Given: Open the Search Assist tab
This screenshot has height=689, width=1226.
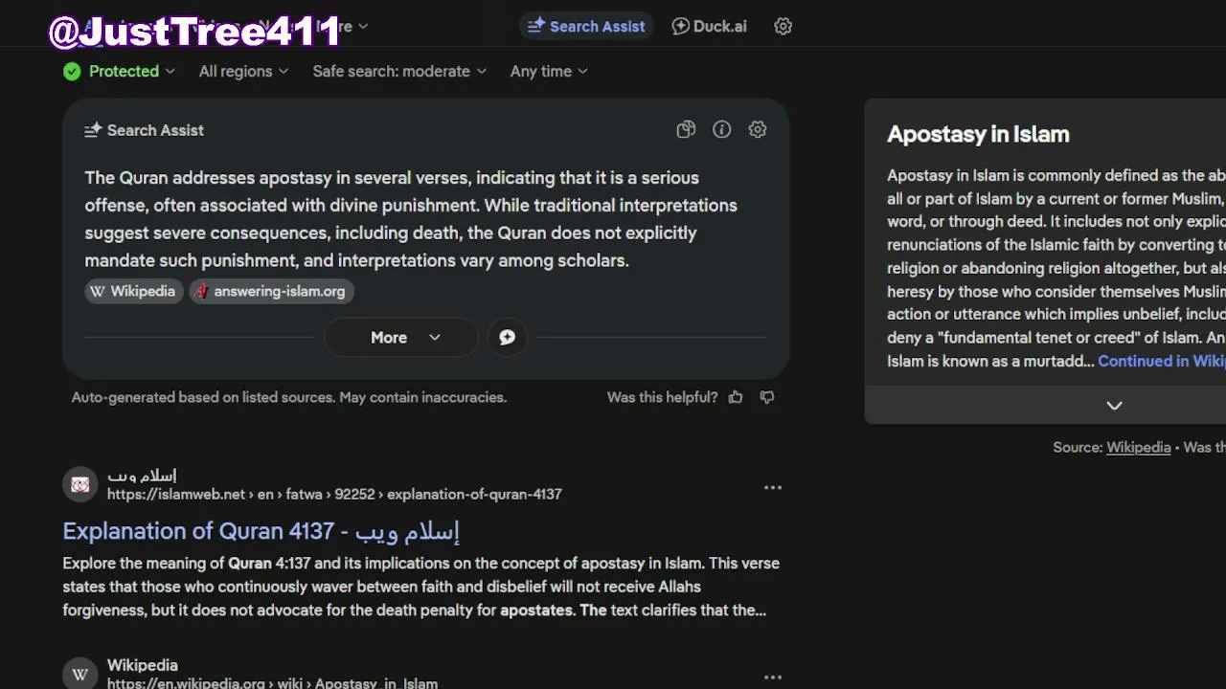Looking at the screenshot, I should point(586,26).
